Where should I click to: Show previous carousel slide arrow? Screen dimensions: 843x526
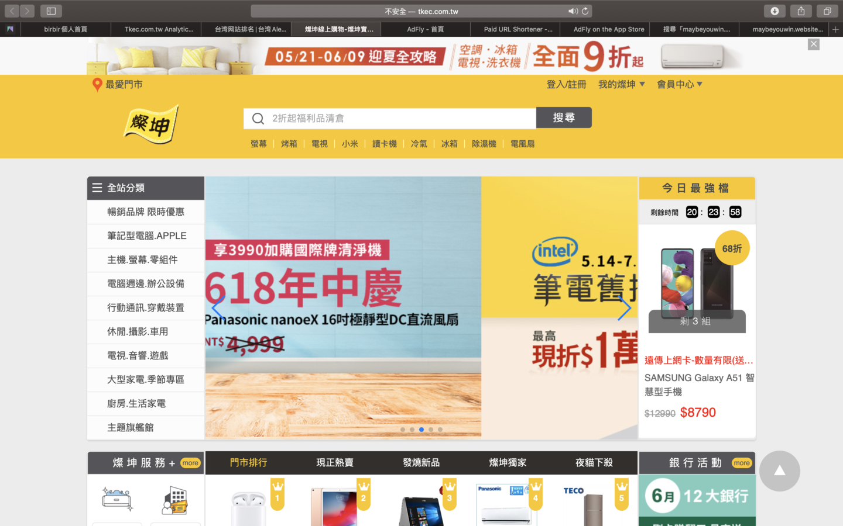[218, 308]
